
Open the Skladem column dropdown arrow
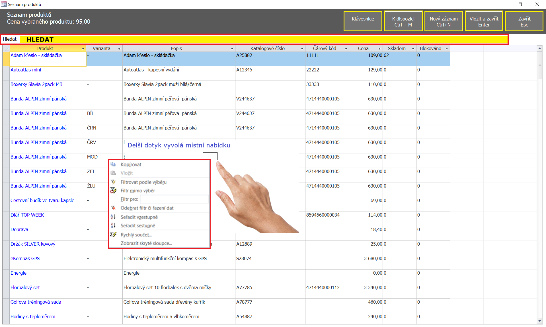413,49
